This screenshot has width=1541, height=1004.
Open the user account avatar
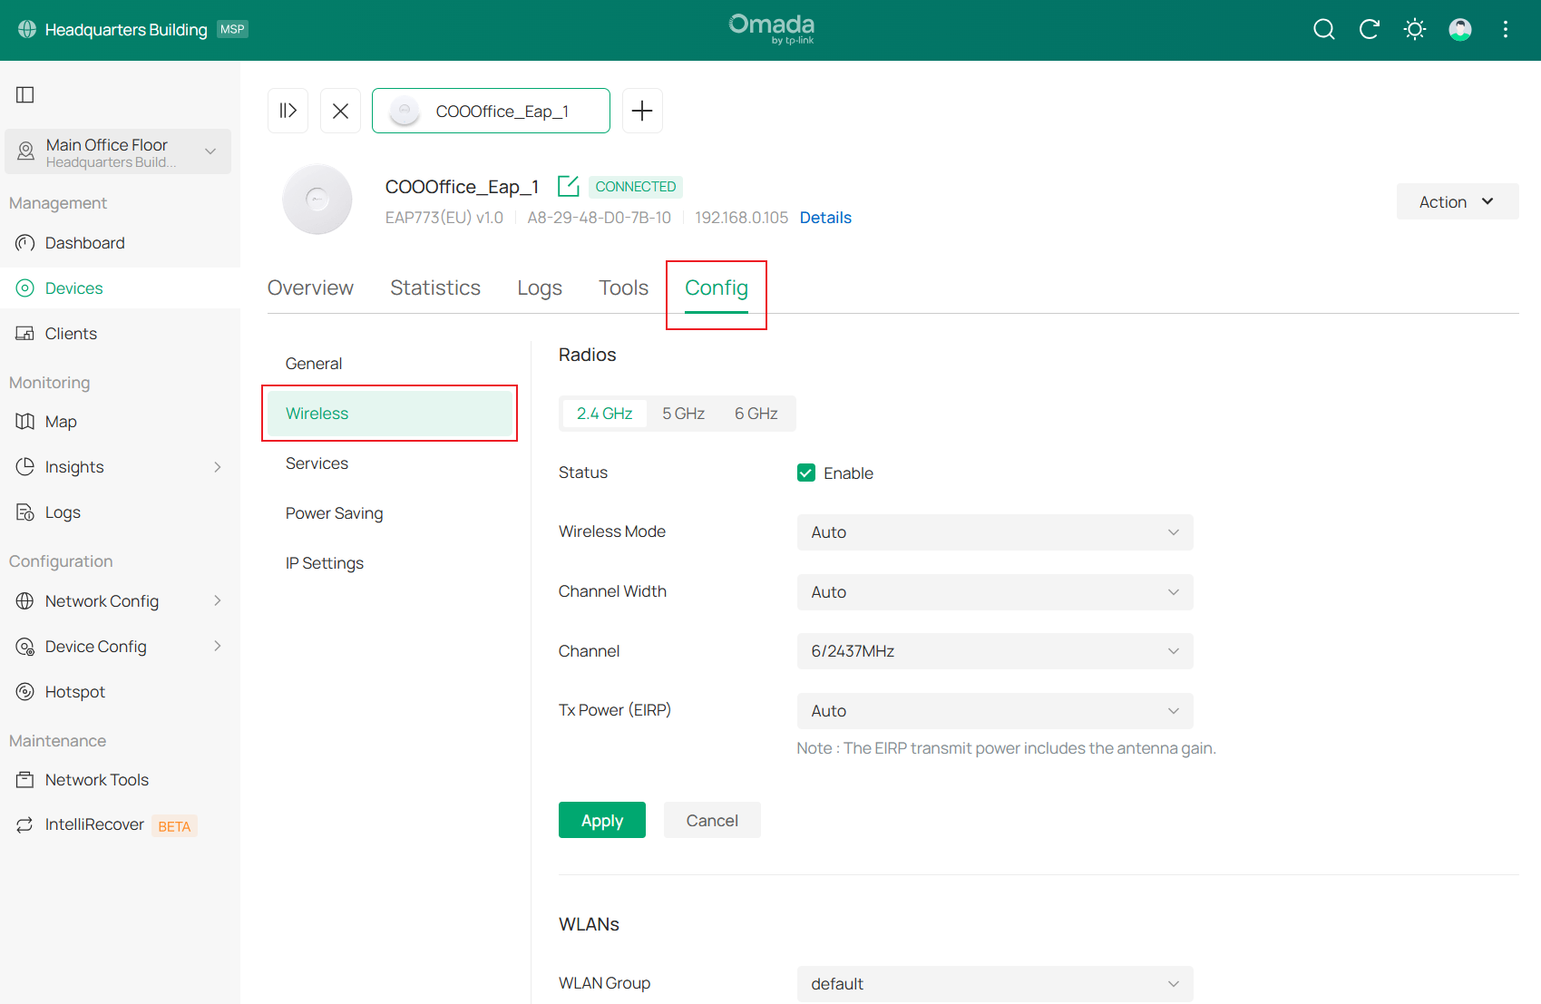tap(1459, 30)
